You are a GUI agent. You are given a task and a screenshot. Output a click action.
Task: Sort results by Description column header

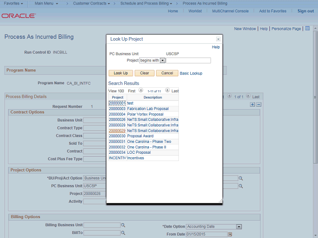pos(153,97)
